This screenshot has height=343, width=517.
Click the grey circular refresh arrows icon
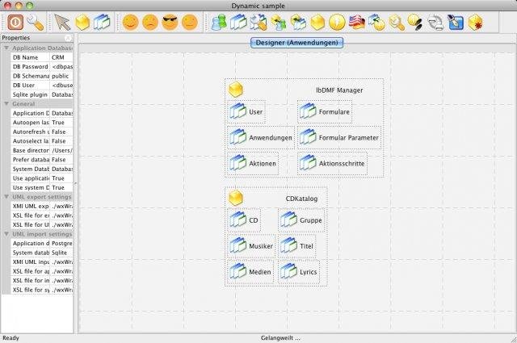tap(435, 23)
